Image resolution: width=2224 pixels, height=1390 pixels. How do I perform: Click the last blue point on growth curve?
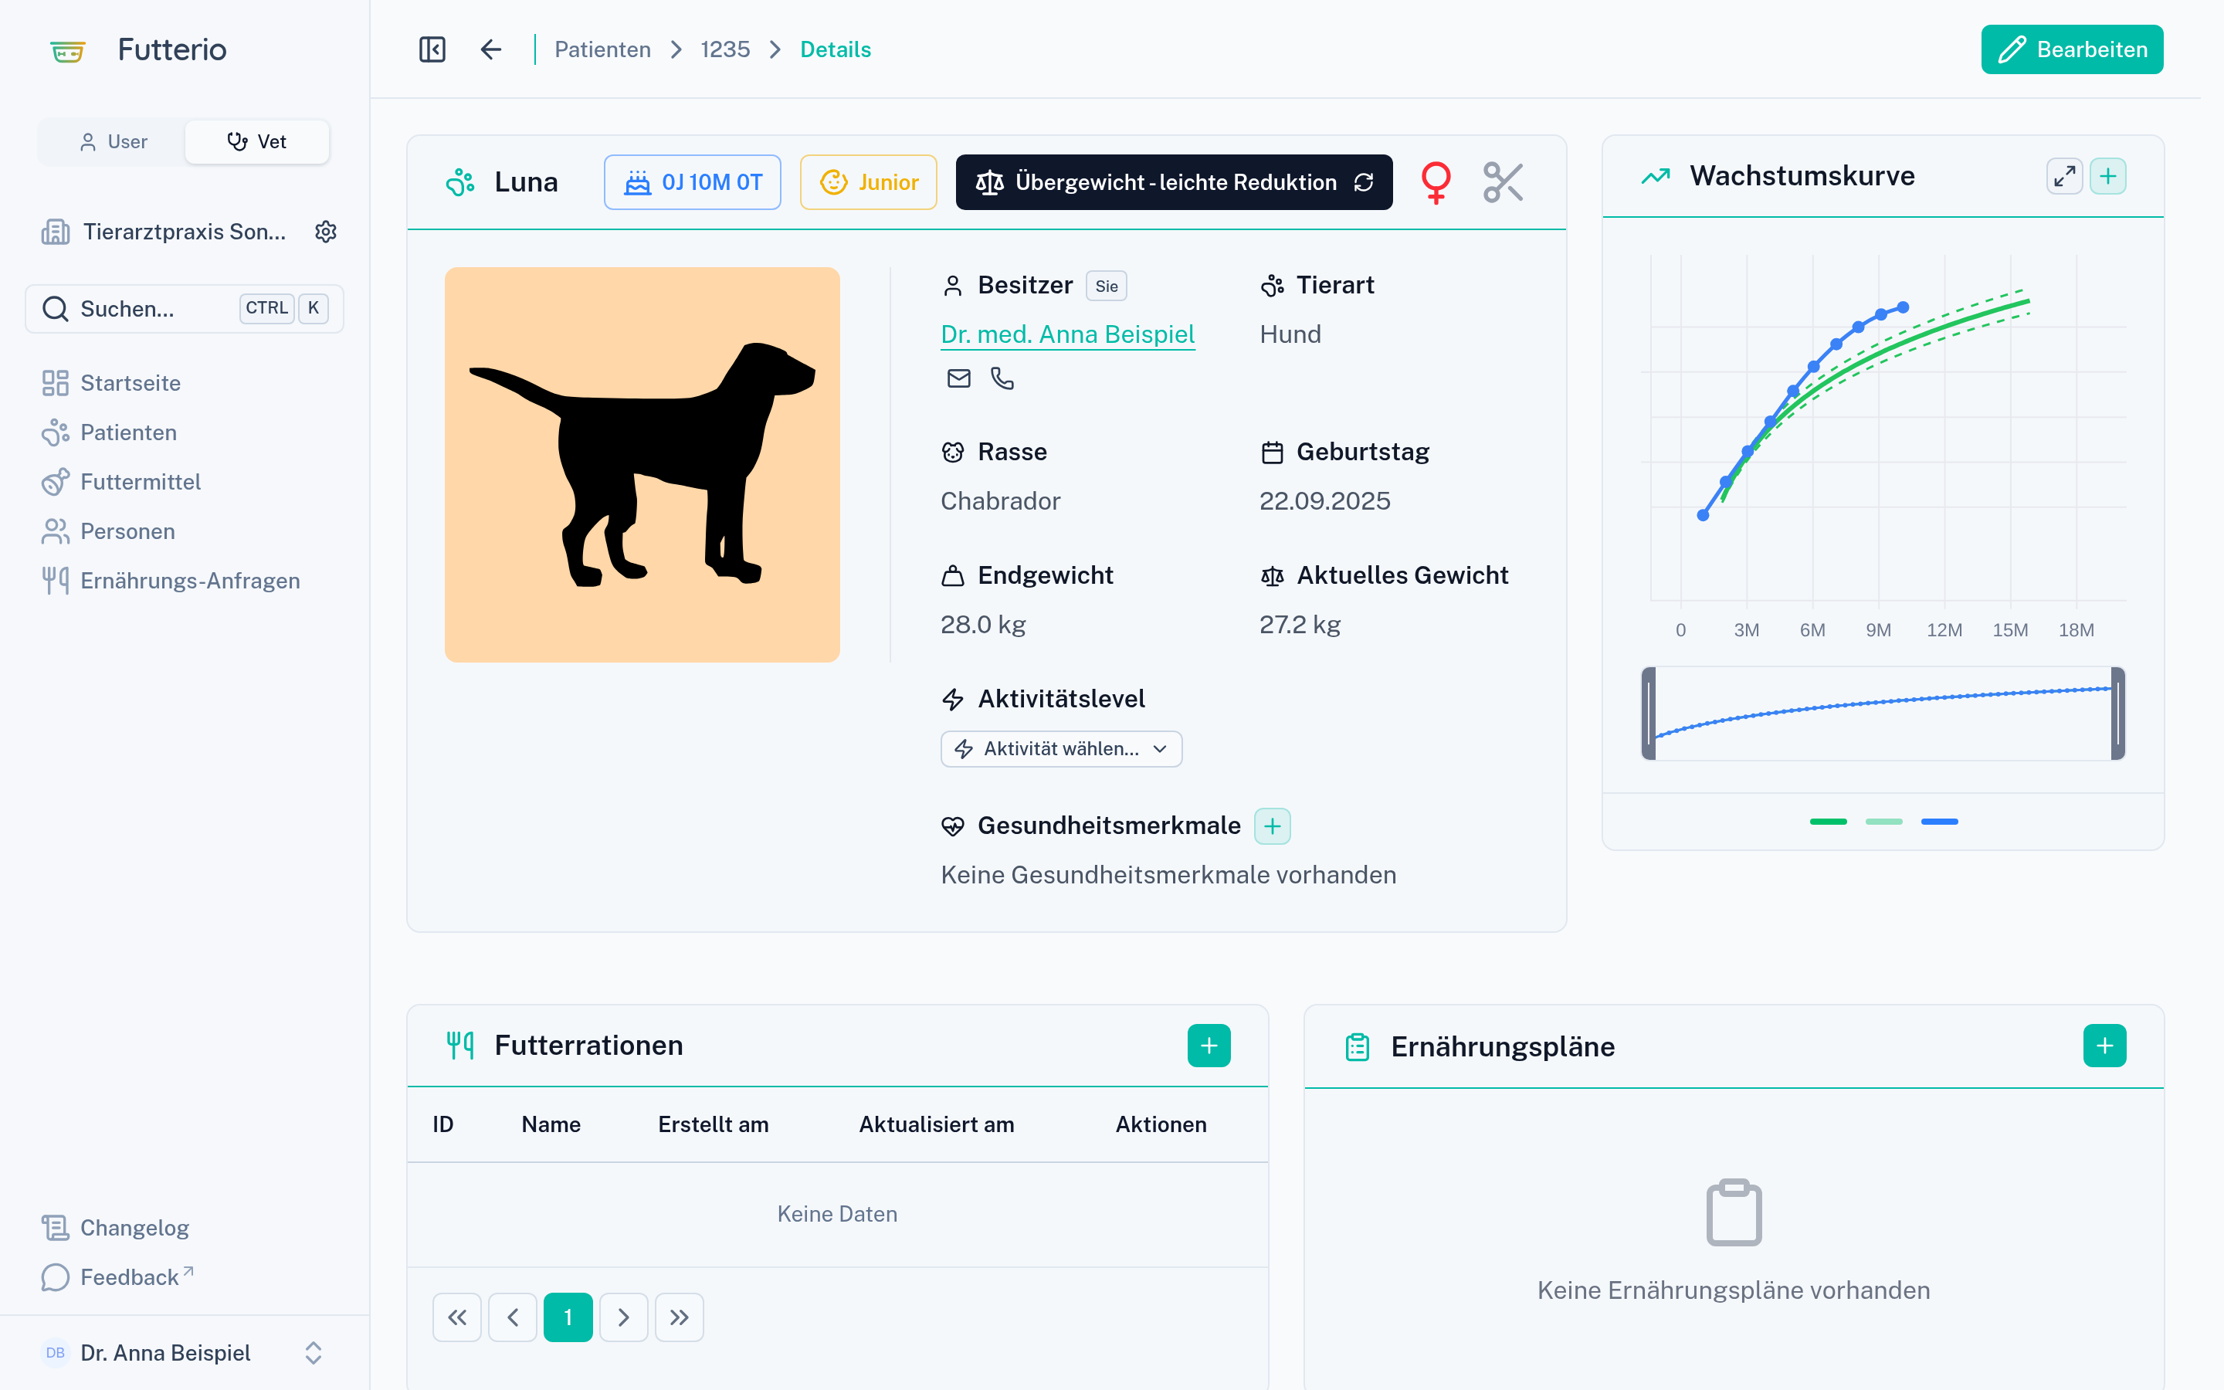[1902, 308]
